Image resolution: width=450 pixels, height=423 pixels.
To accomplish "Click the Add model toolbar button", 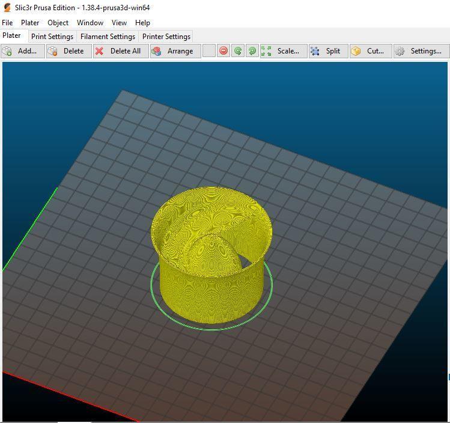I will (x=22, y=51).
